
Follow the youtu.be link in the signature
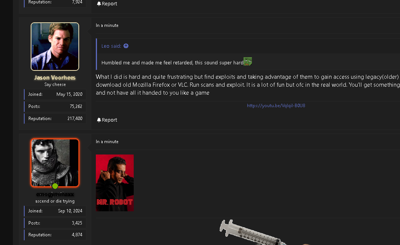[x=276, y=106]
